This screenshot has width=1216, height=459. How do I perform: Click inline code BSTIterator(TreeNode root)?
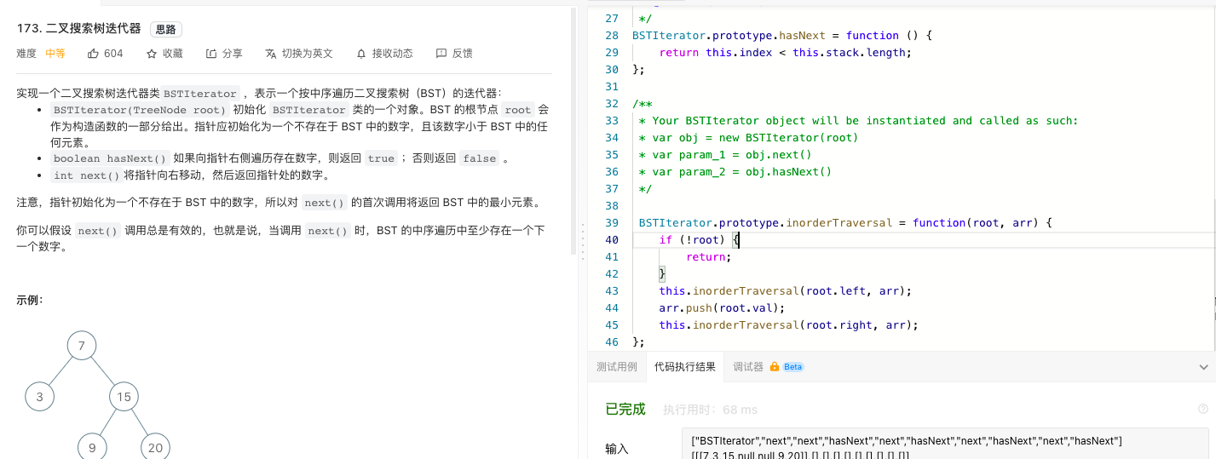click(x=140, y=110)
